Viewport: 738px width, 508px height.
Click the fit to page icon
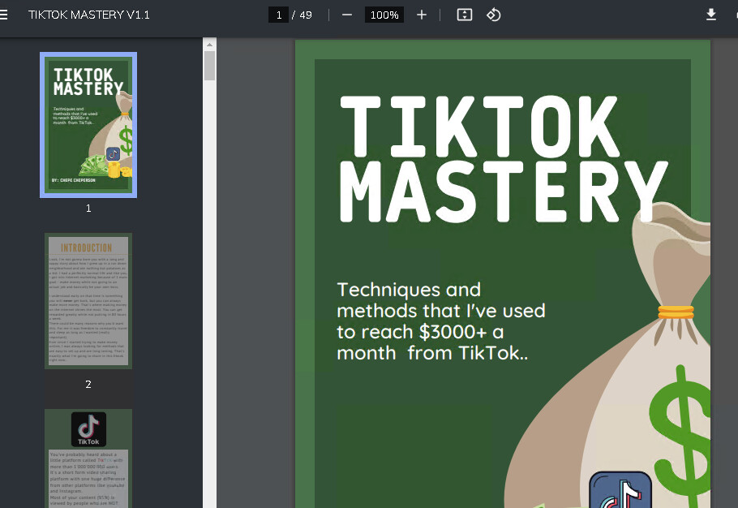coord(465,15)
